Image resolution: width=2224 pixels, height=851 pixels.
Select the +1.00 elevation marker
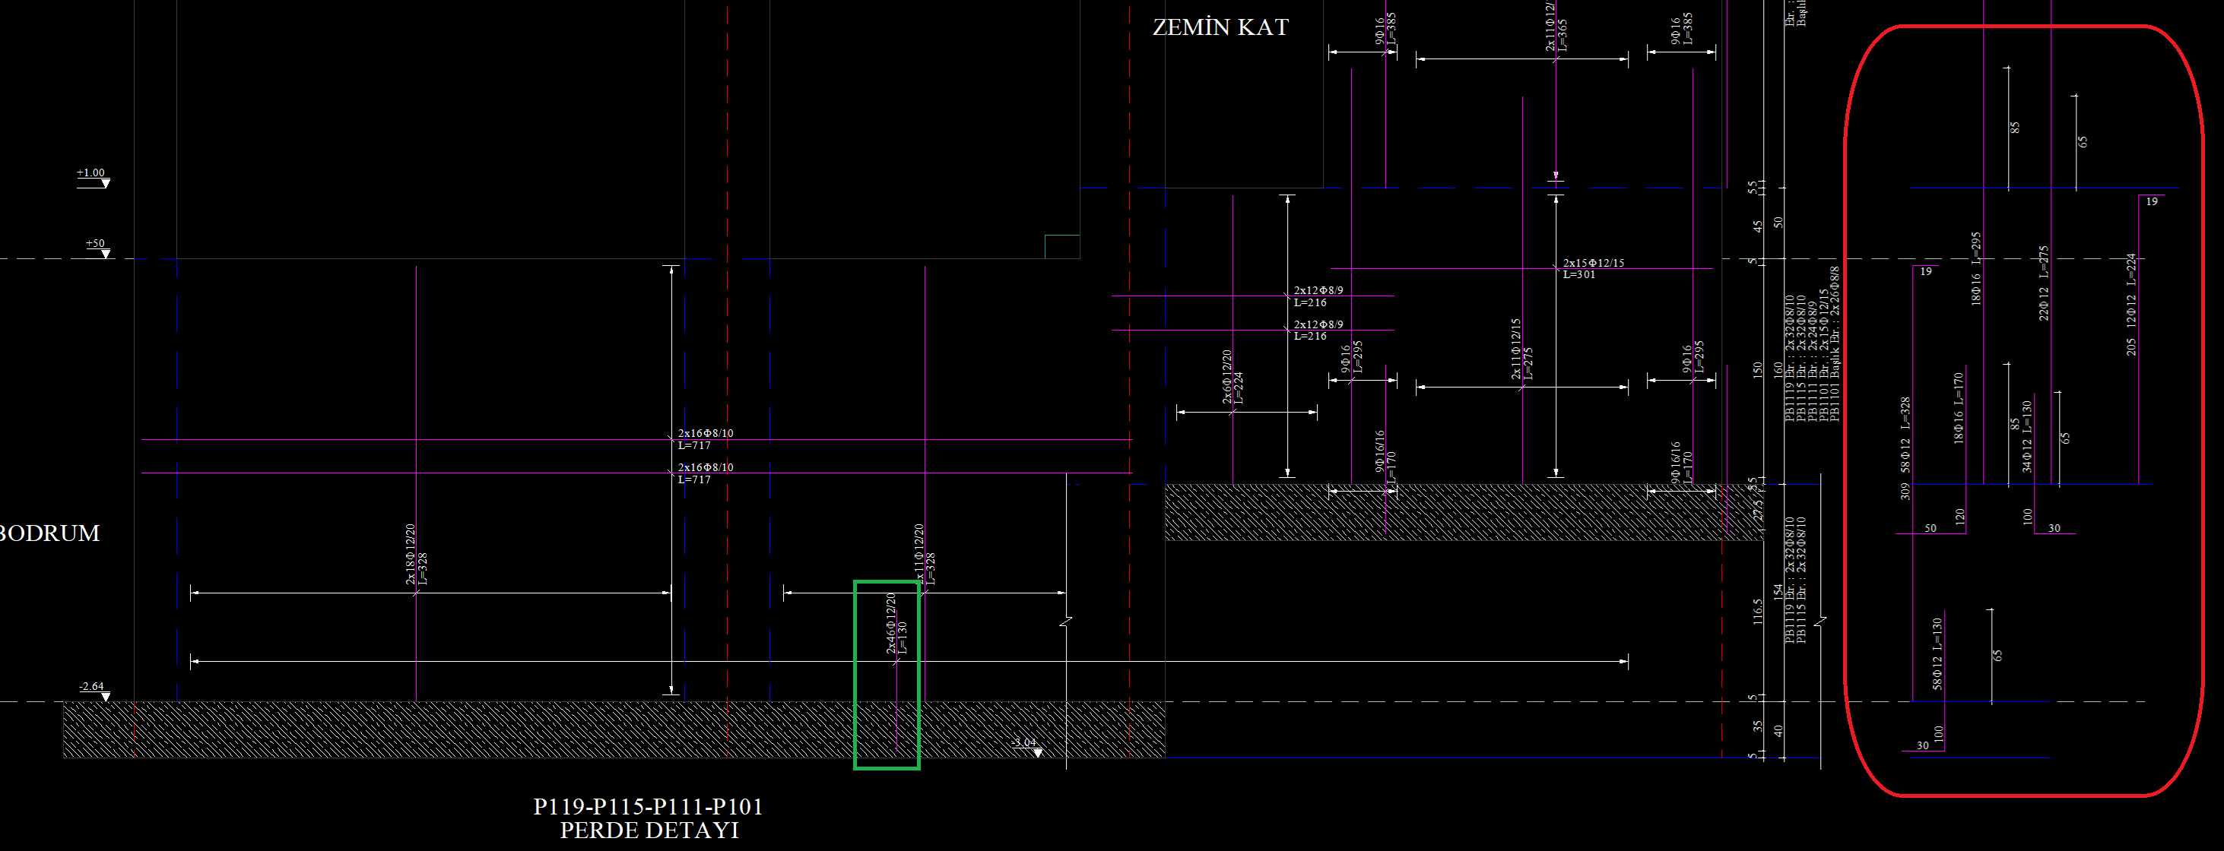tap(90, 173)
